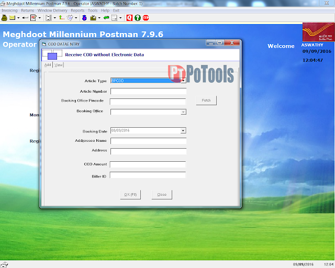Open dropdown arrow beside yellow envelope icon
This screenshot has height=268, width=335.
(x=18, y=18)
